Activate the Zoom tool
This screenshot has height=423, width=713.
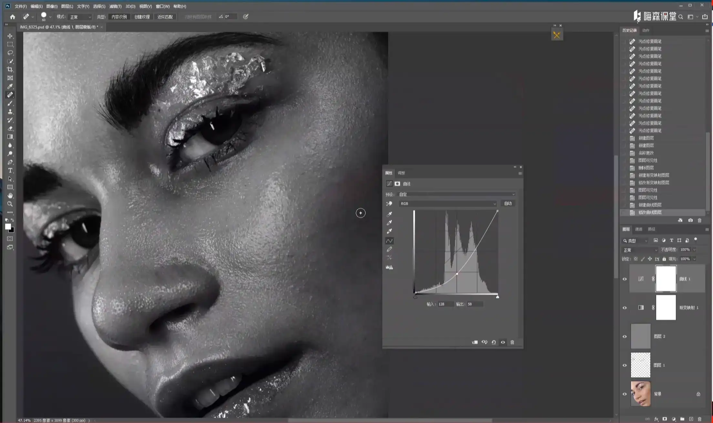tap(10, 204)
